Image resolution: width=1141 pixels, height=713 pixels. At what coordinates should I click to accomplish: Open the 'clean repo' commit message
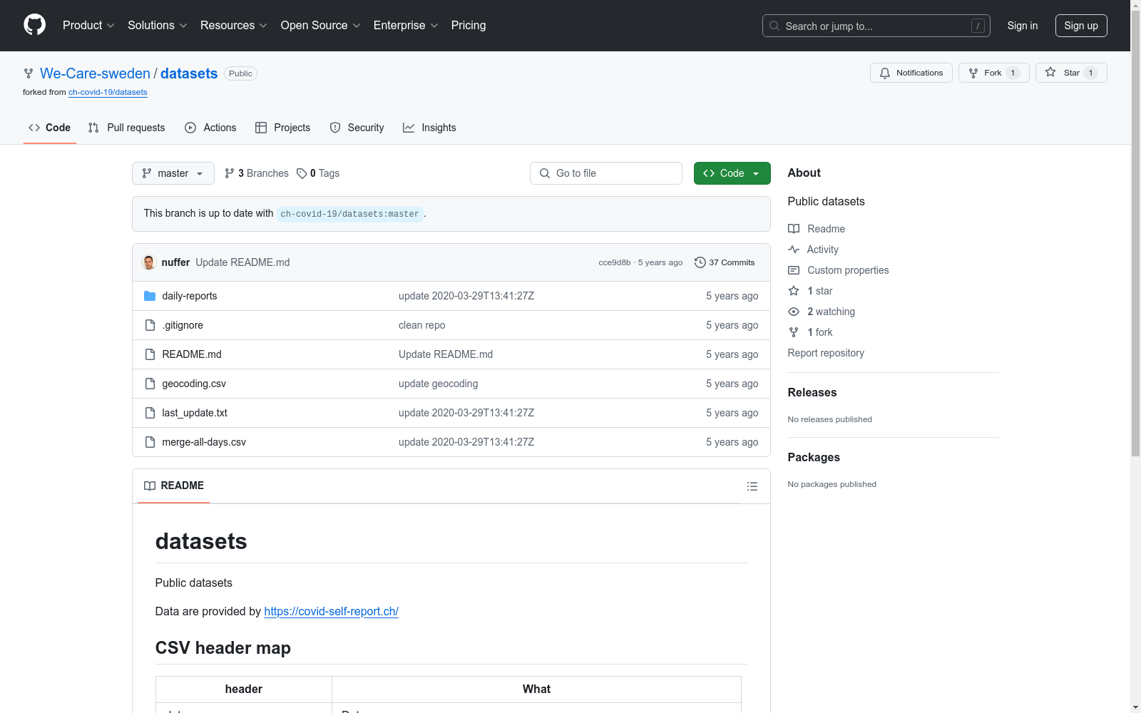coord(422,325)
